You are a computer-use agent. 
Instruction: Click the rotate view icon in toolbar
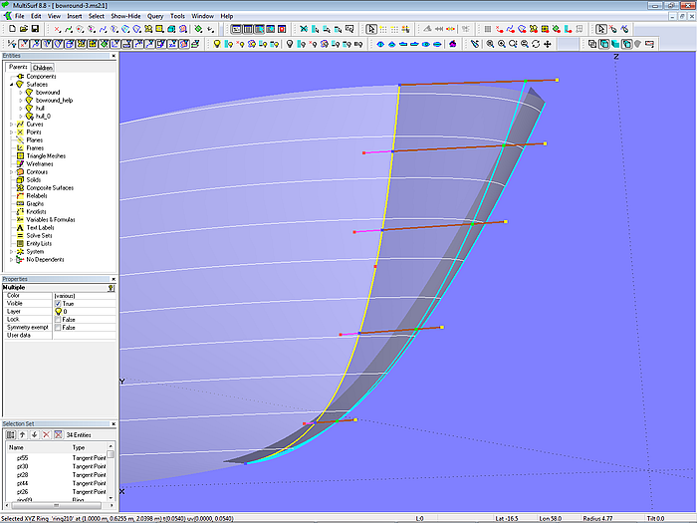tap(536, 44)
